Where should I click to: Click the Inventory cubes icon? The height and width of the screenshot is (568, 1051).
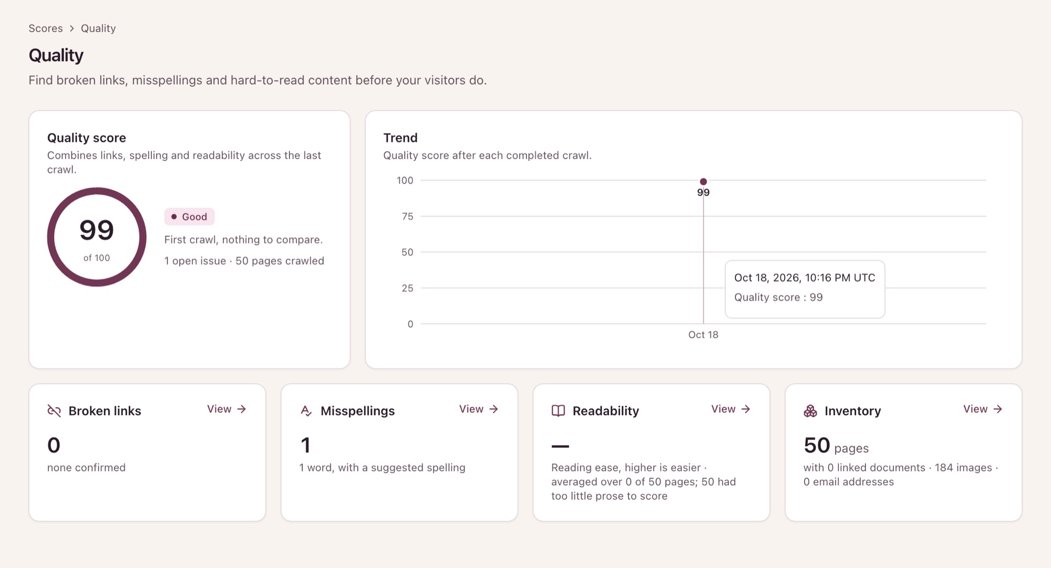pyautogui.click(x=810, y=411)
